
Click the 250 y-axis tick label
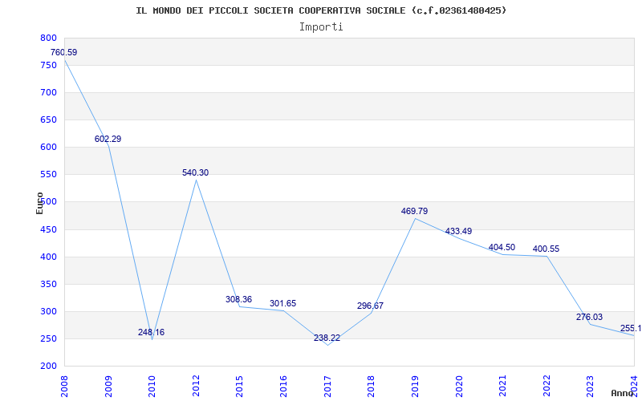pos(48,338)
